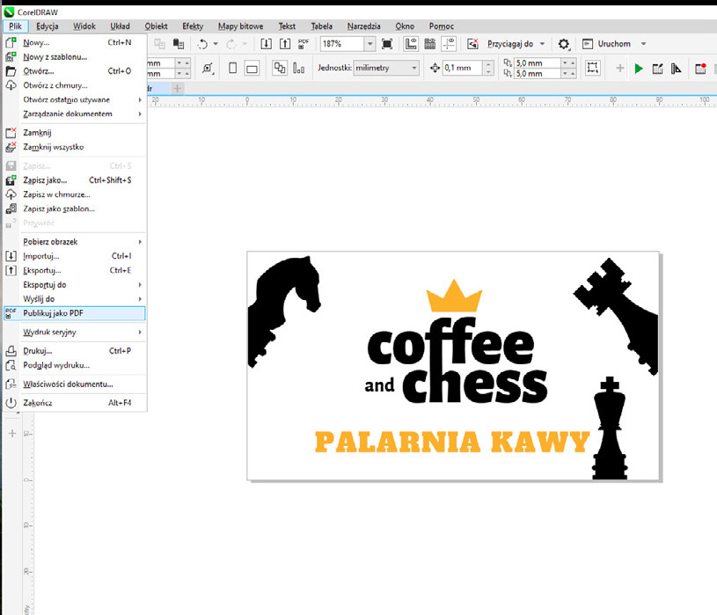Click the all pages layout icon
This screenshot has width=717, height=615.
(x=280, y=68)
